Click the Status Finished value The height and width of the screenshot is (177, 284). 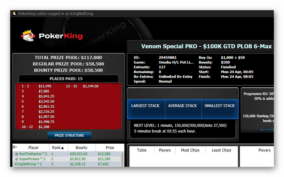(x=228, y=67)
